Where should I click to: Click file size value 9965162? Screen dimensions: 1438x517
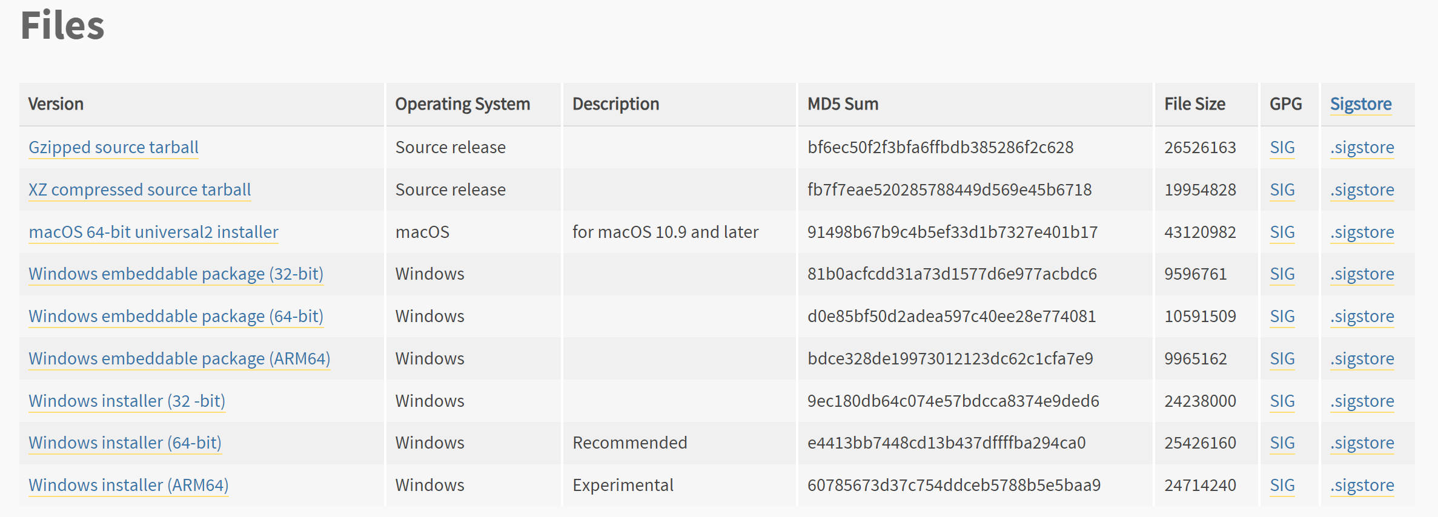[x=1196, y=359]
